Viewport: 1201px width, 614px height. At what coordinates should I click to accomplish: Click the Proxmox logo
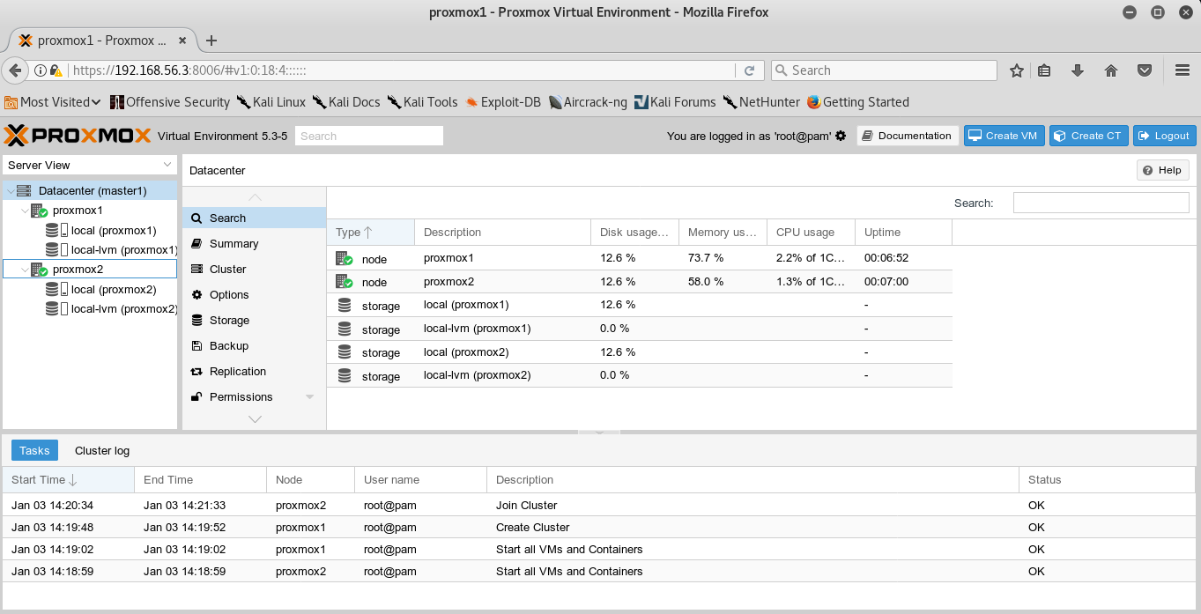77,136
